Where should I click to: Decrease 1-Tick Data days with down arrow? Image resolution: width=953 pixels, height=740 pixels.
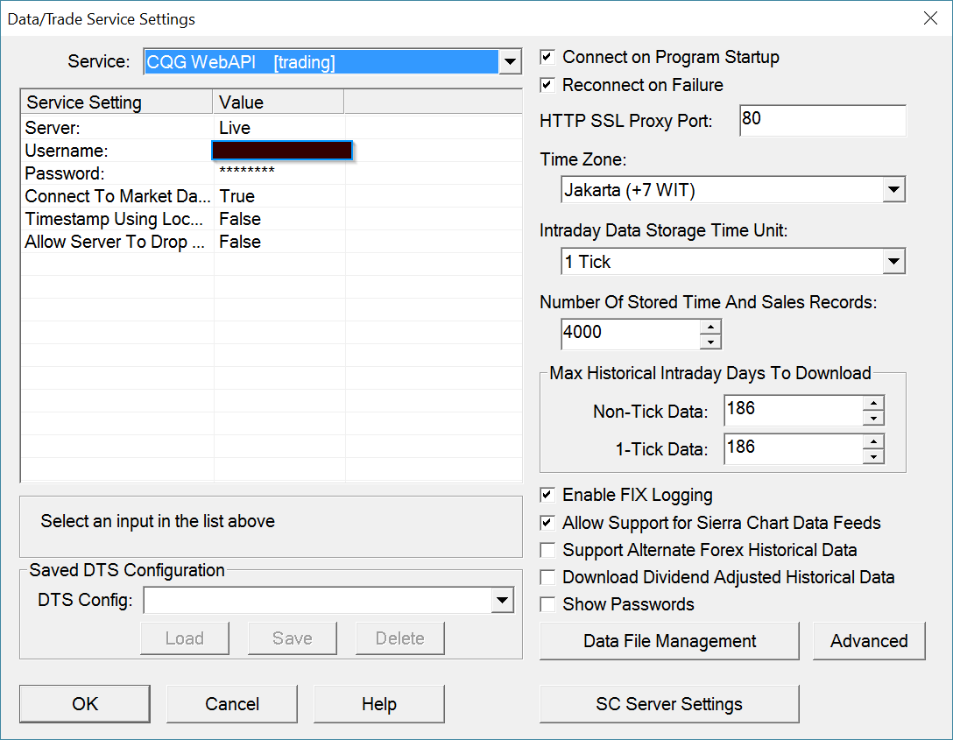pos(872,457)
